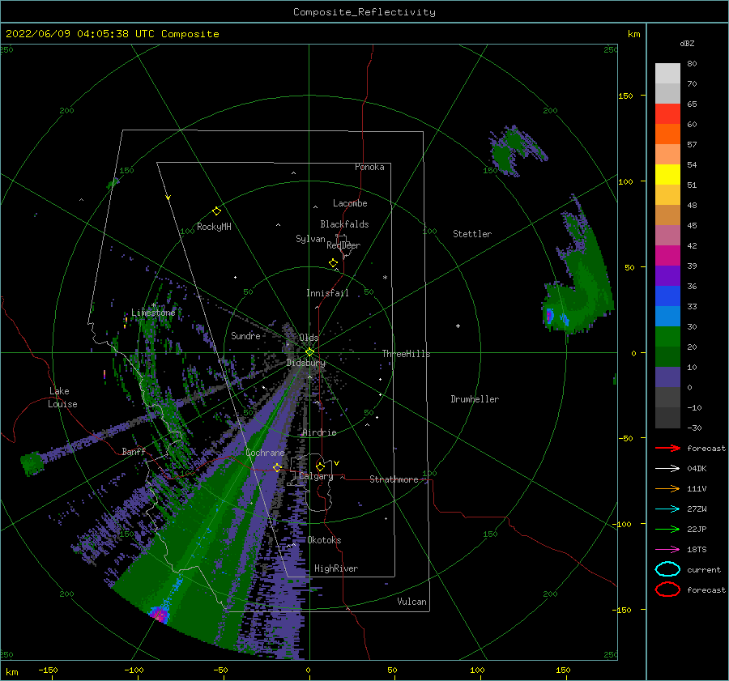Select the 36 dBZ purple color swatch
The height and width of the screenshot is (681, 729).
click(667, 275)
